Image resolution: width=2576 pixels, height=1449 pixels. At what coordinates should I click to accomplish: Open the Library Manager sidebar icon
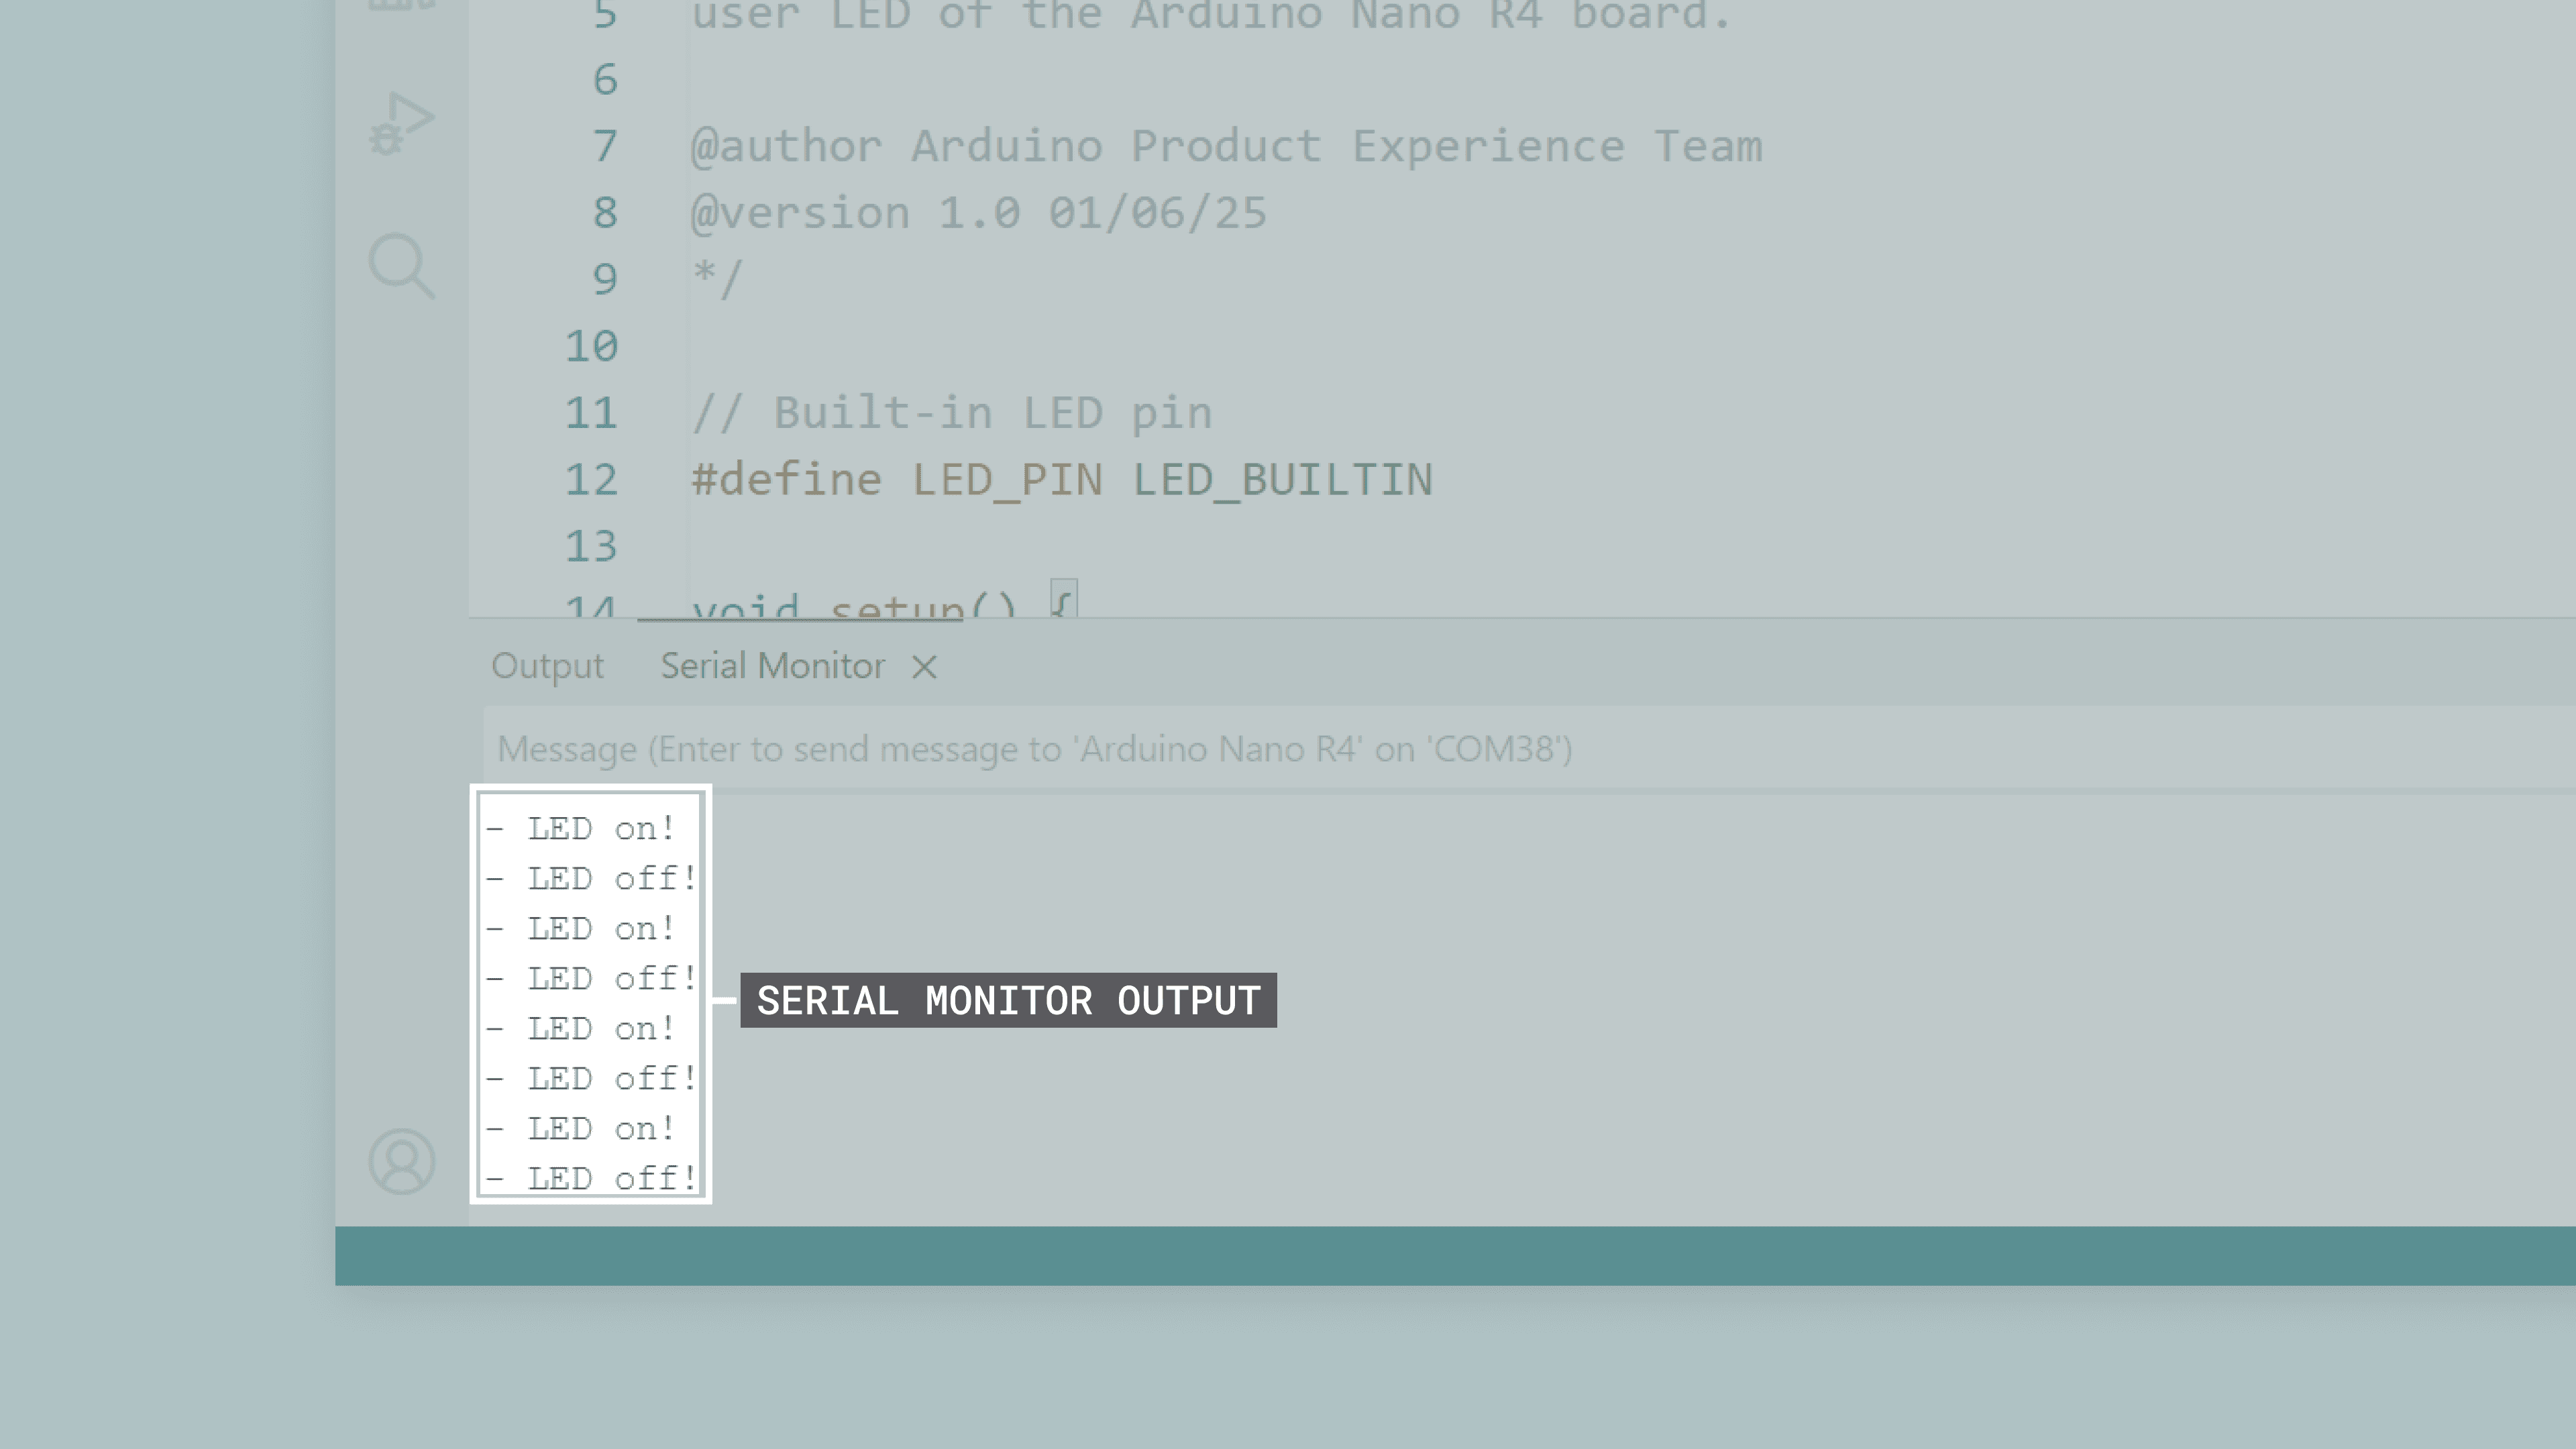[401, 5]
